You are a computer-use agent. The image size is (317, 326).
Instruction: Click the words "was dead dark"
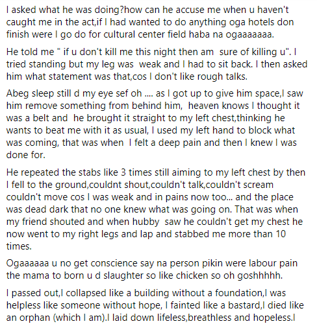[x=37, y=209]
